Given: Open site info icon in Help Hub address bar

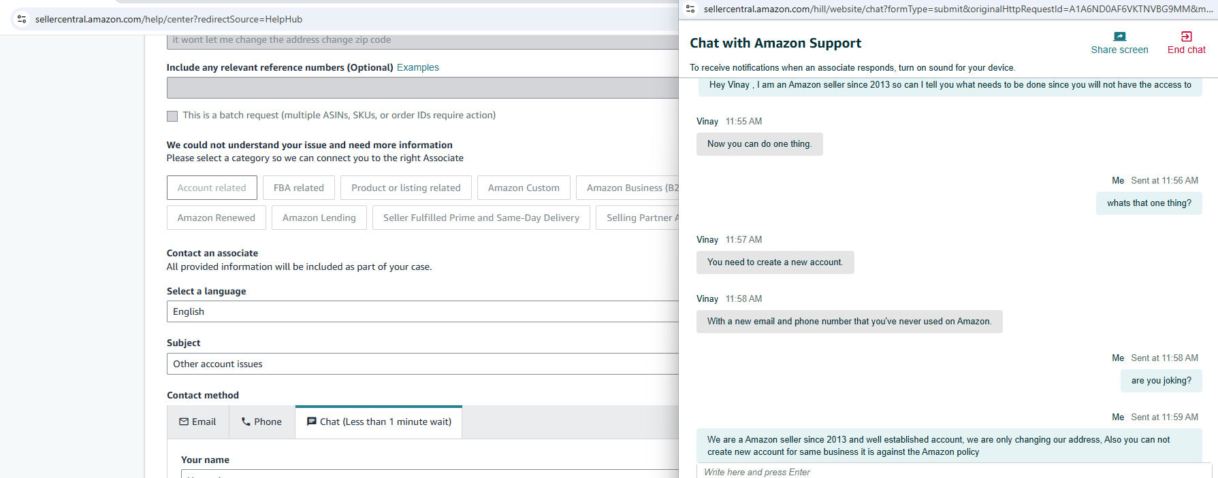Looking at the screenshot, I should [x=22, y=19].
